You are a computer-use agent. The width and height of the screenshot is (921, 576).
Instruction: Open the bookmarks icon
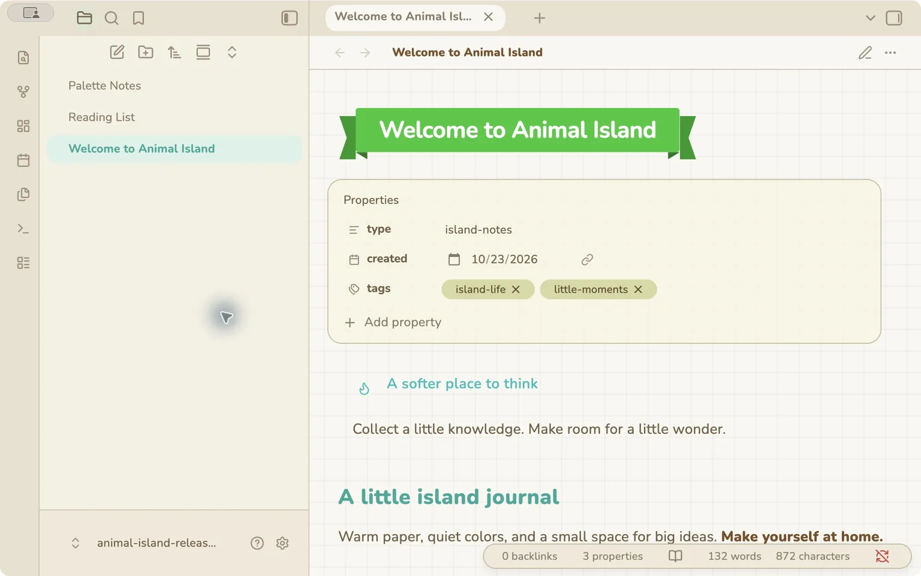click(x=139, y=18)
